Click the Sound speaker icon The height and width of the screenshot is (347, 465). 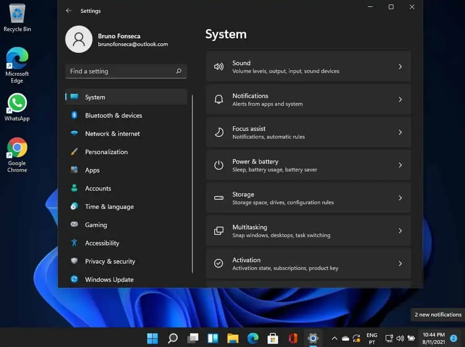click(218, 66)
